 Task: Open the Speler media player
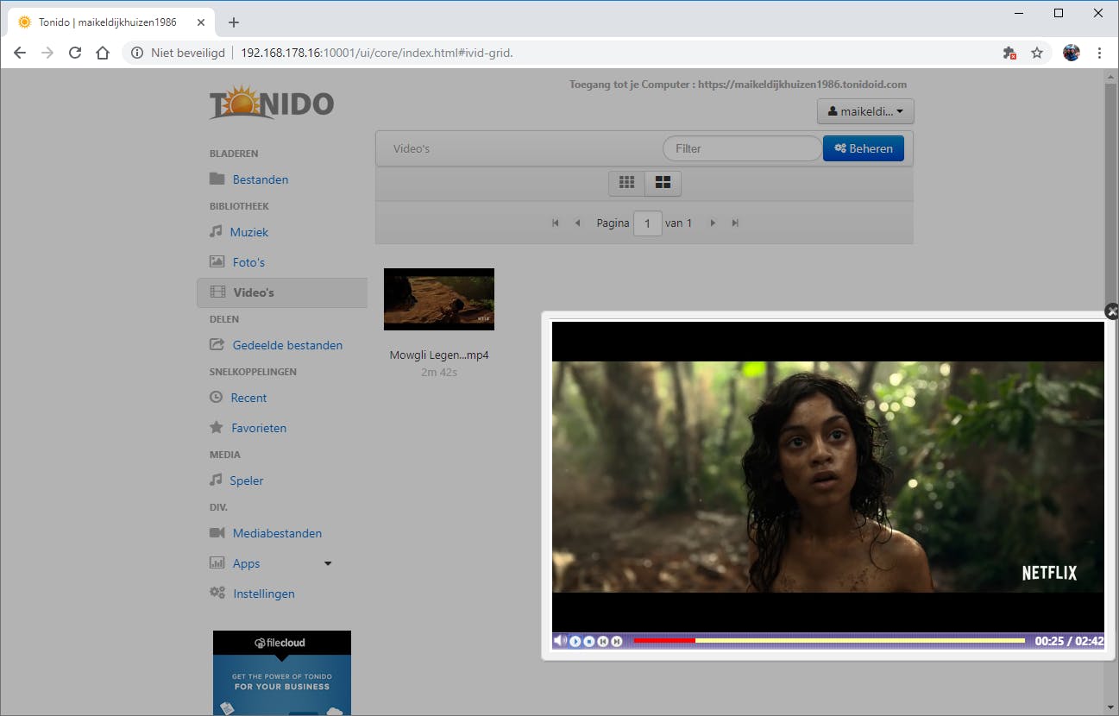coord(247,480)
